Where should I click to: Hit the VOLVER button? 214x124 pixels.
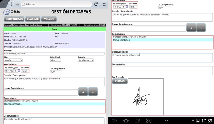point(49,19)
